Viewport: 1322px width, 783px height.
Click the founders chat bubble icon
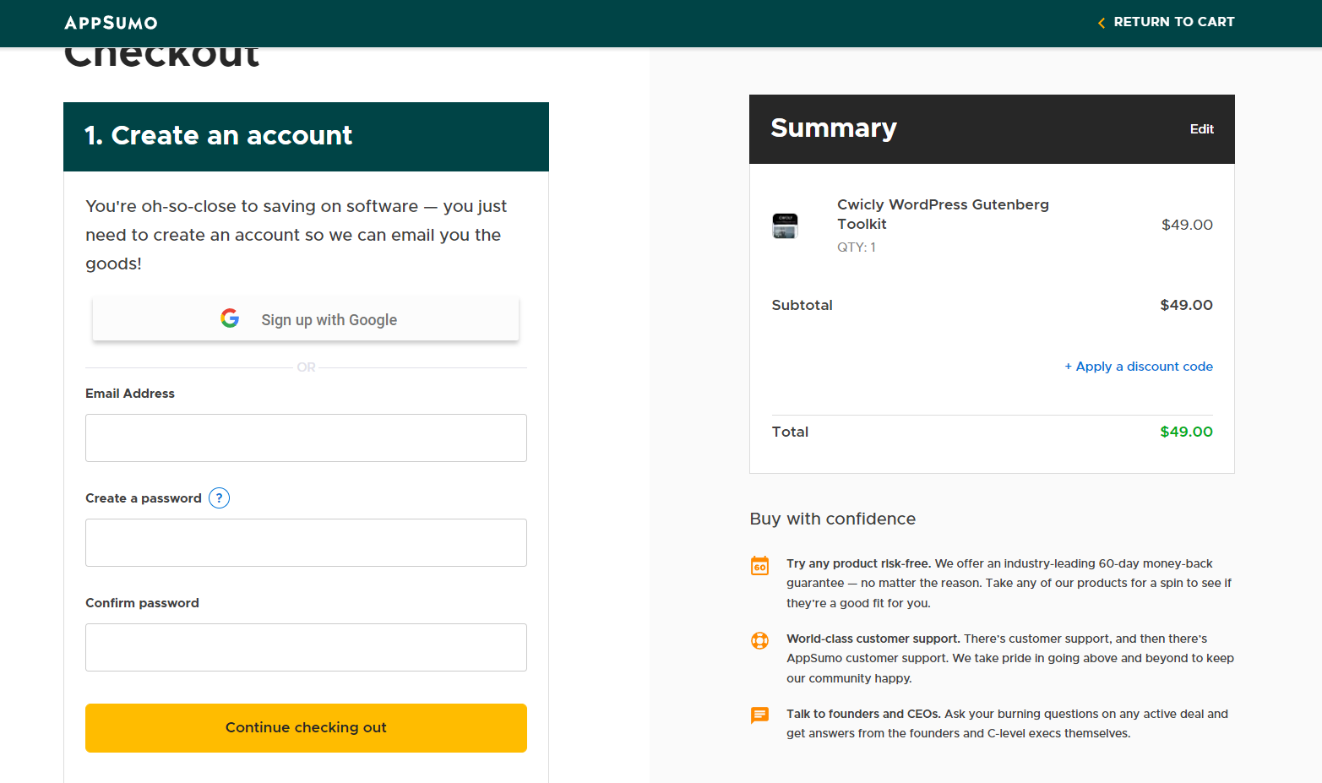point(760,715)
